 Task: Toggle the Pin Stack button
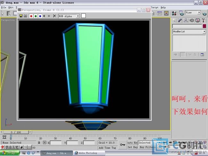[x=175, y=55]
